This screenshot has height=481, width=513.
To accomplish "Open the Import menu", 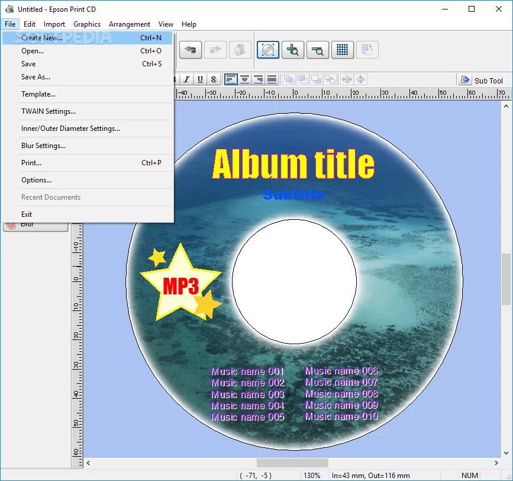I will click(x=54, y=24).
